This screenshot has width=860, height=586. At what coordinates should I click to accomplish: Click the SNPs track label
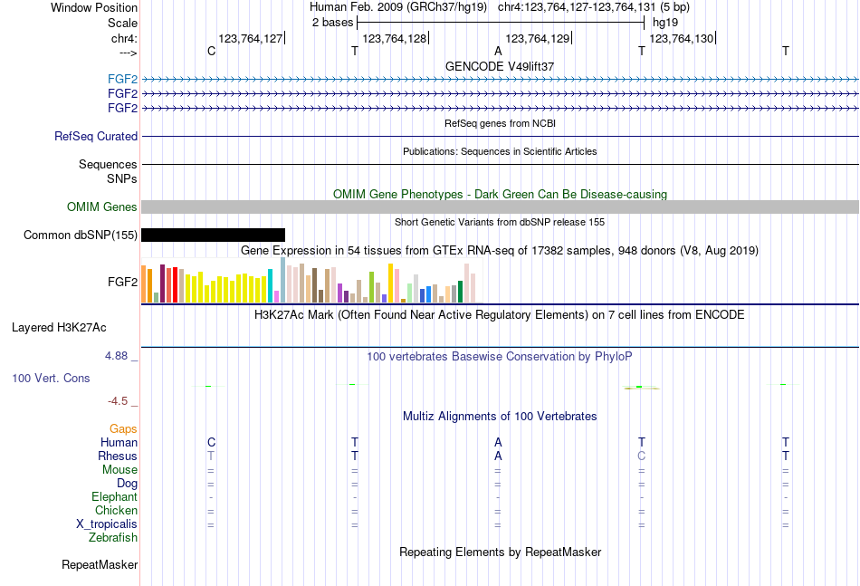coord(122,178)
